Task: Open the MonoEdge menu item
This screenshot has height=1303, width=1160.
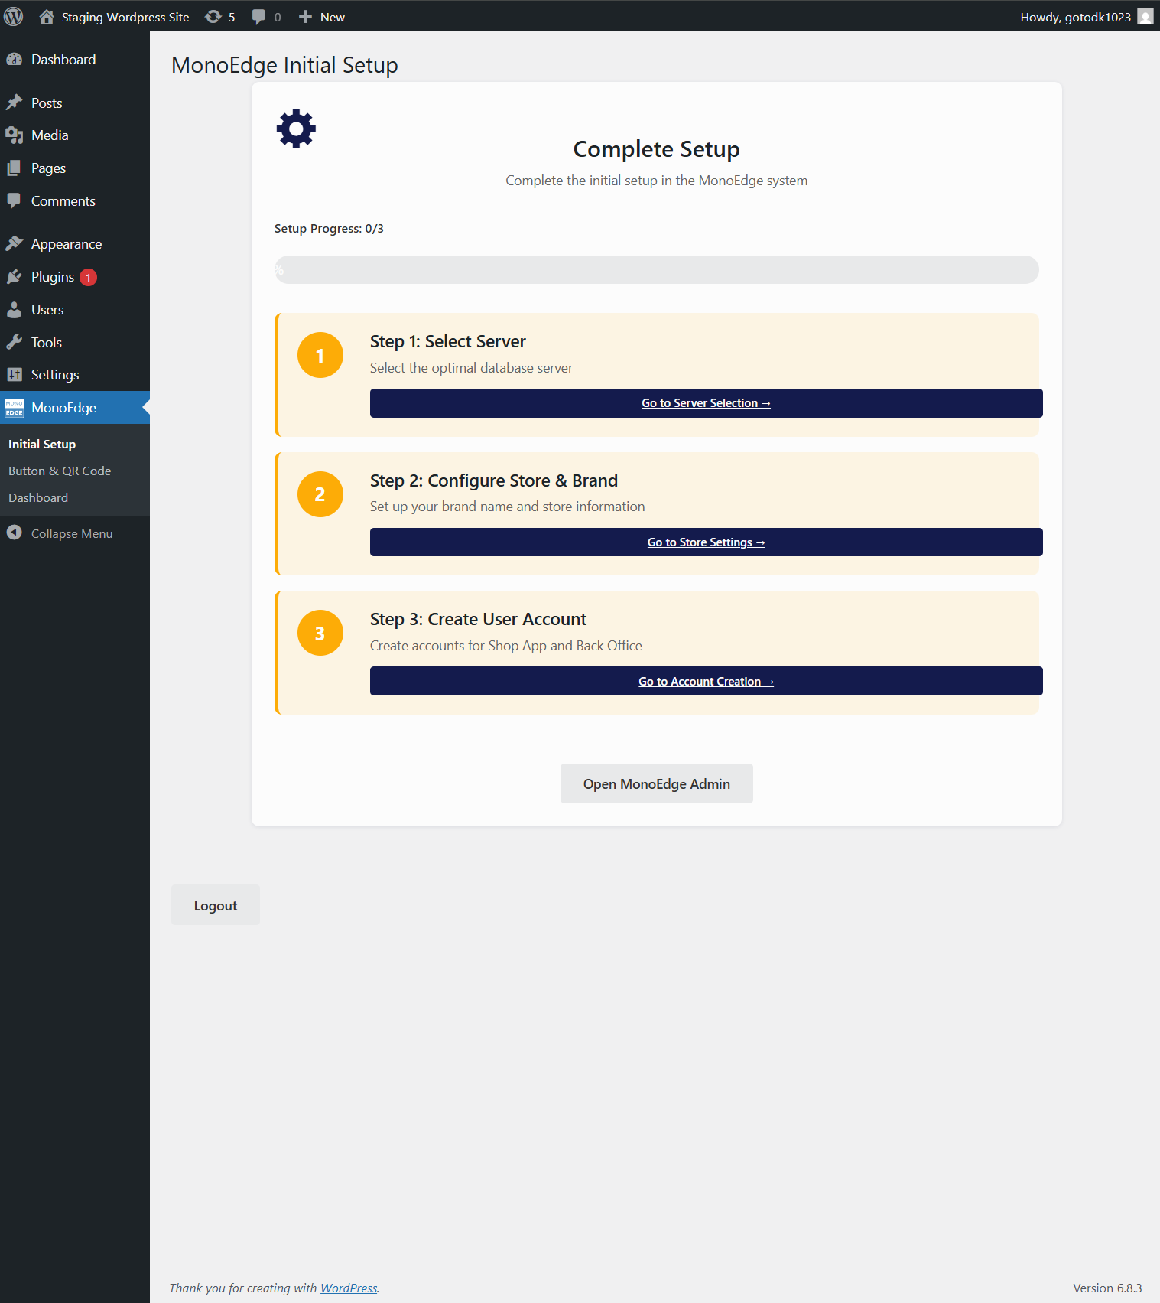Action: click(75, 408)
